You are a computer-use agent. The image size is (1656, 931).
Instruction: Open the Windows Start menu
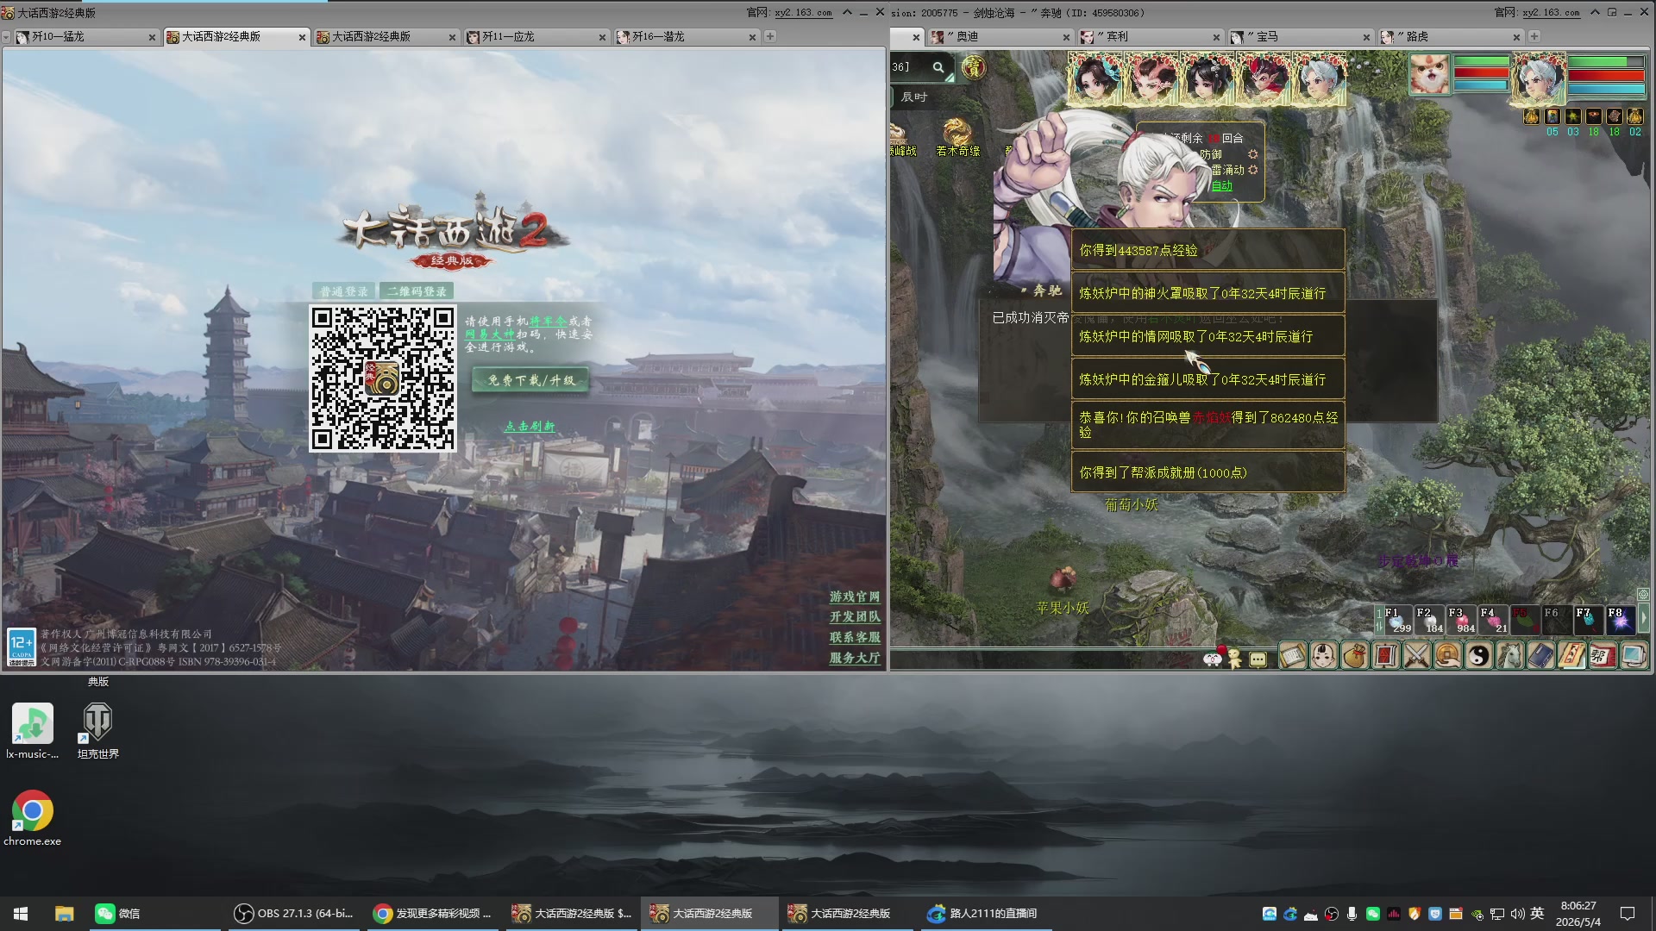[x=21, y=914]
